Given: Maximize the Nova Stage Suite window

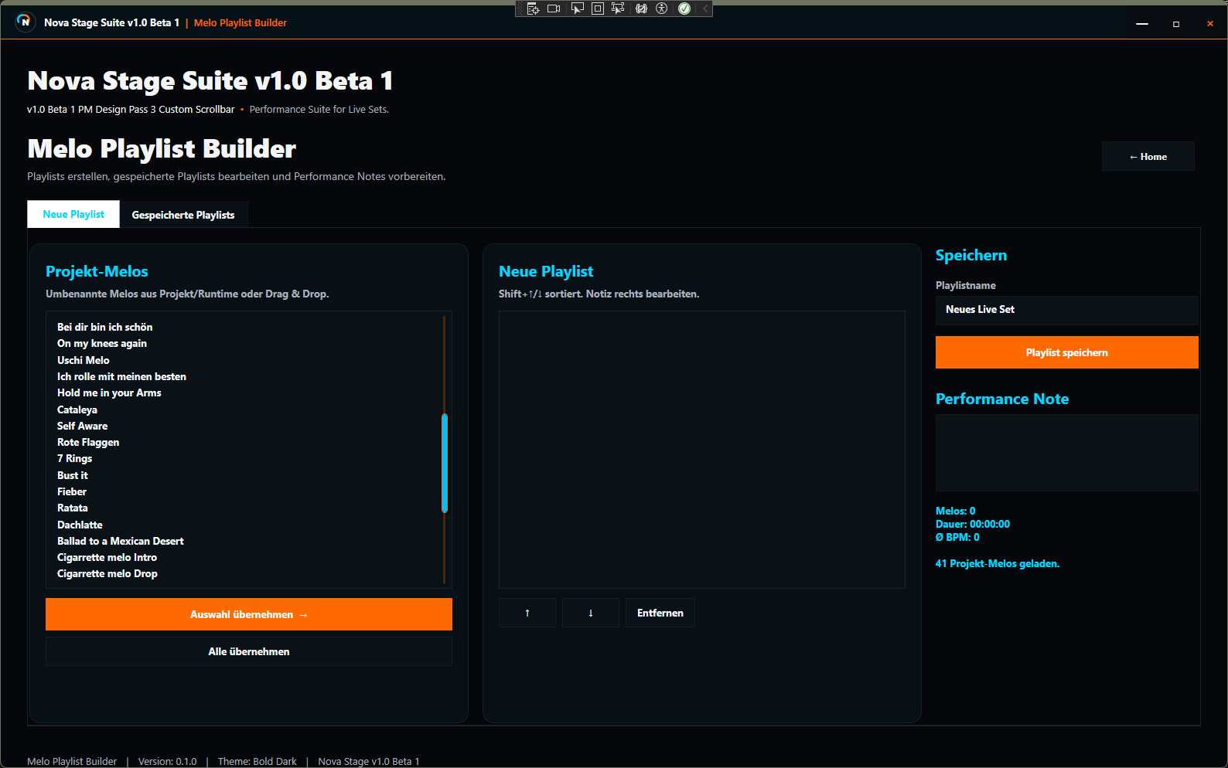Looking at the screenshot, I should point(1176,24).
